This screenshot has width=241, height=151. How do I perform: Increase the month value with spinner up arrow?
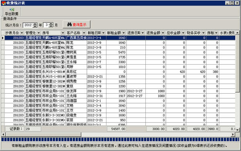51,24
